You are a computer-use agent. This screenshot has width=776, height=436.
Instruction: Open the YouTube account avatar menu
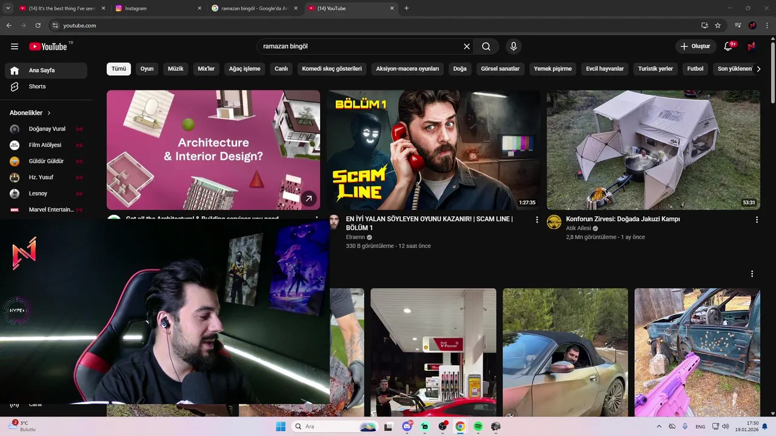pyautogui.click(x=751, y=47)
